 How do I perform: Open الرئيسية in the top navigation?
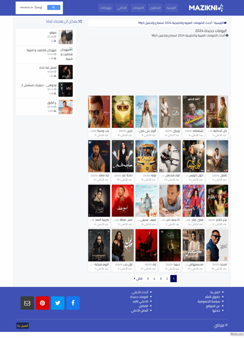coord(171,8)
